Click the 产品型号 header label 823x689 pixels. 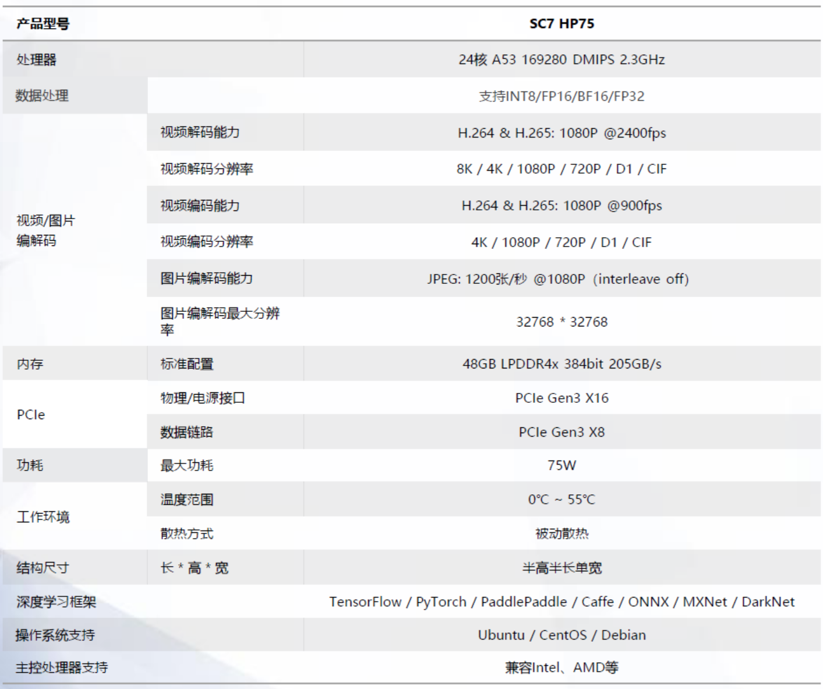click(43, 24)
